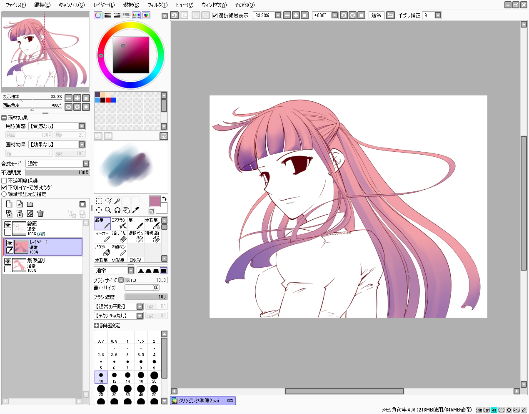Viewport: 529px width, 414px height.
Task: Enable 領域検出元に指定 selection source option
Action: [x=4, y=194]
